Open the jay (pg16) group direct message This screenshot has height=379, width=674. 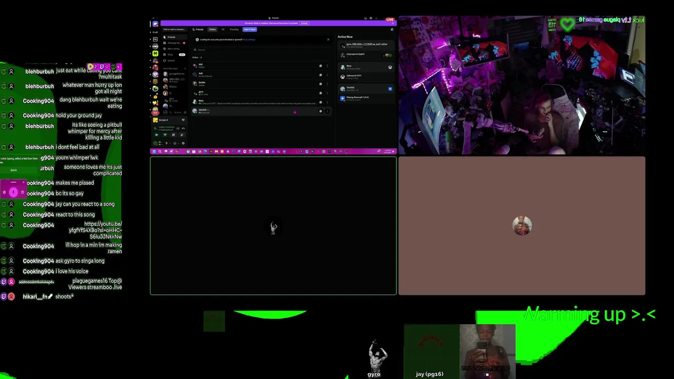[x=174, y=74]
